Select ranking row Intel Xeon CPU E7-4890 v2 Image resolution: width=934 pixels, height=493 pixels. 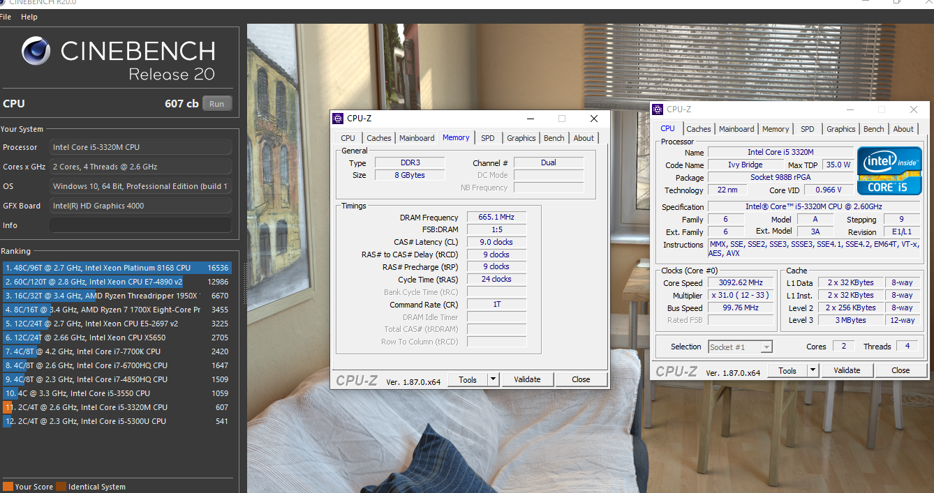(x=117, y=282)
